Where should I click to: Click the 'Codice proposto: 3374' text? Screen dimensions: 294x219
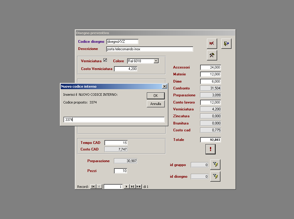click(80, 102)
